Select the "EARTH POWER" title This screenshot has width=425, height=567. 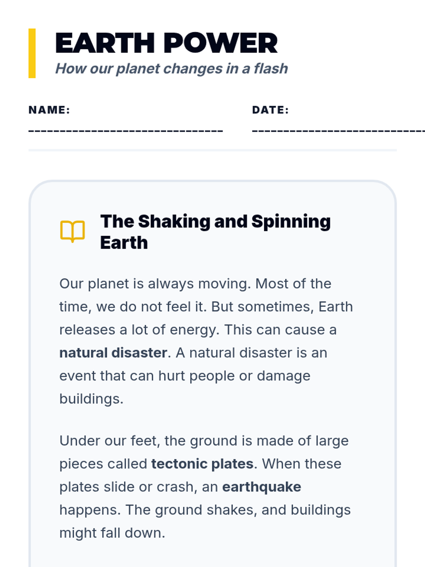(x=166, y=43)
